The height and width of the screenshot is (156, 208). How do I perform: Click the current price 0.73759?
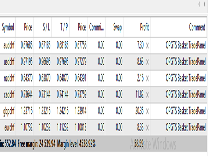81,94
